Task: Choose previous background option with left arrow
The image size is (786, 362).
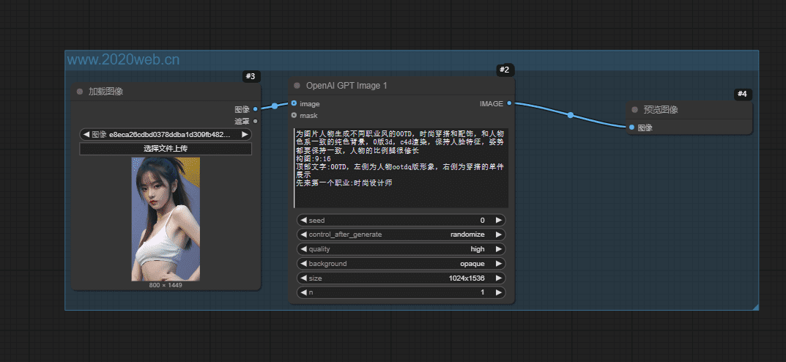Action: coord(303,264)
